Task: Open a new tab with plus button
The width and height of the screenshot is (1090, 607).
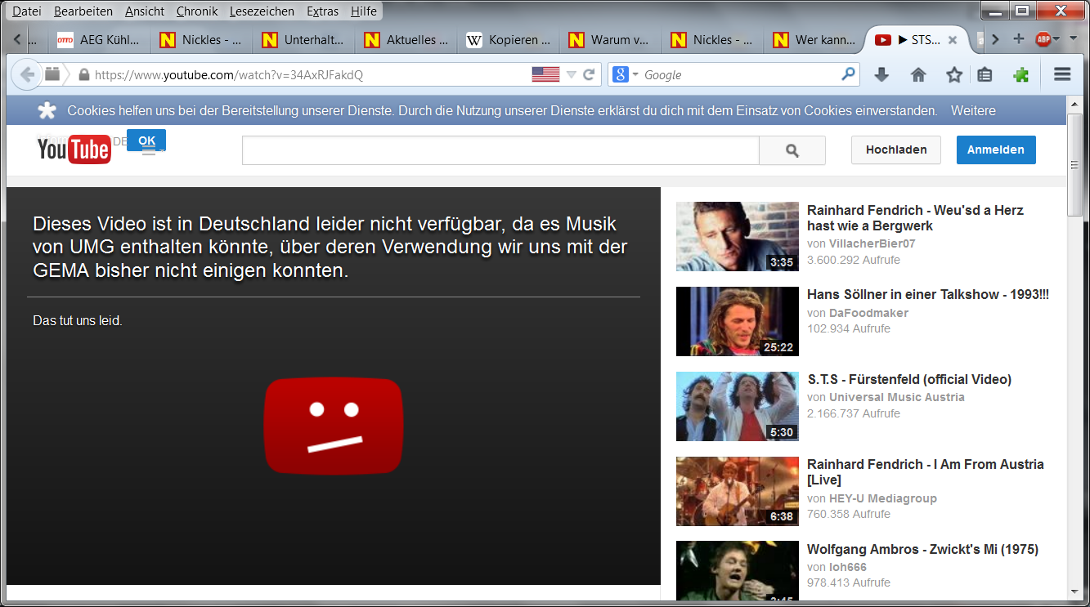Action: click(1019, 38)
